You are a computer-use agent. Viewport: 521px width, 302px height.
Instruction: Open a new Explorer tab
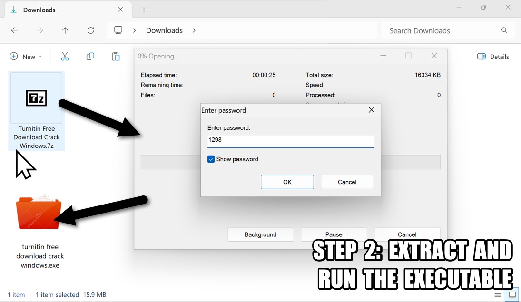point(144,10)
